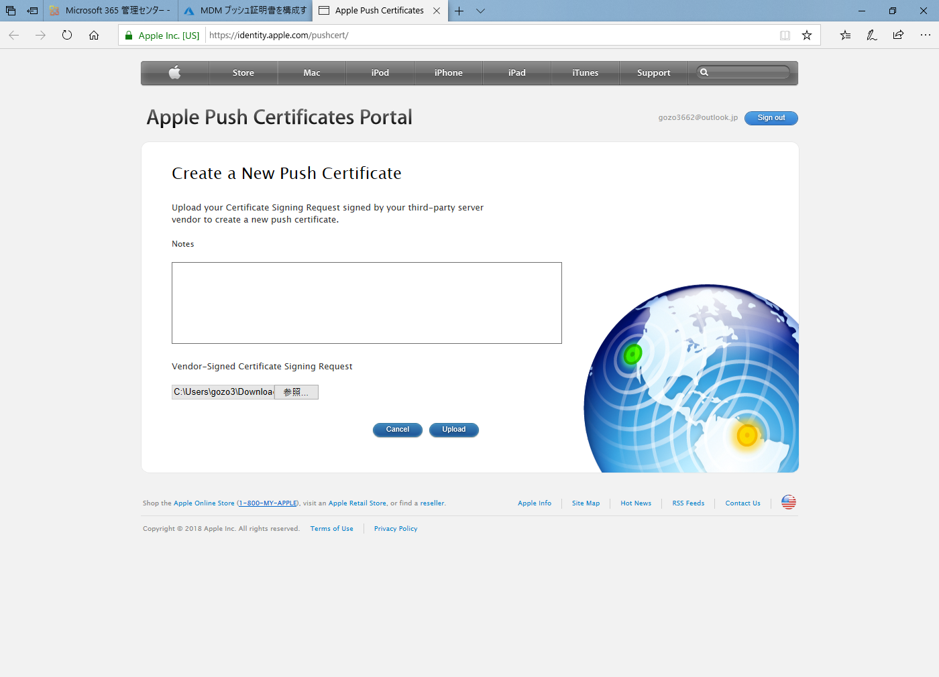Focus the Notes text area
This screenshot has width=939, height=677.
click(x=367, y=303)
